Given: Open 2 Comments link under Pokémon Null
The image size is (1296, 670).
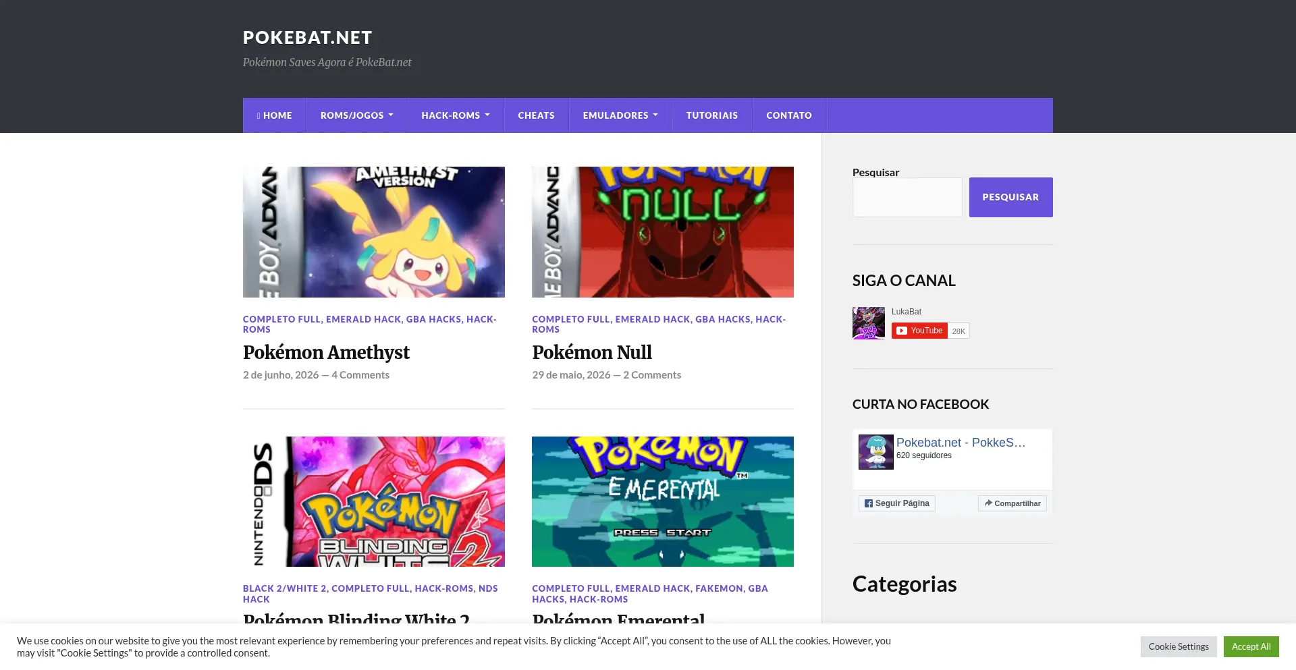Looking at the screenshot, I should [x=652, y=375].
